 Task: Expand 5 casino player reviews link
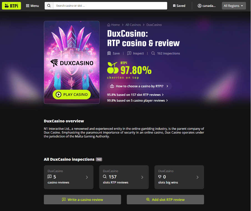(137, 101)
